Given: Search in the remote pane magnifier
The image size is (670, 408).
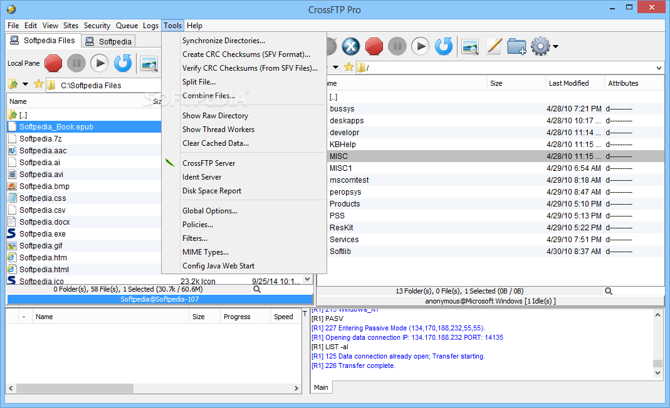Looking at the screenshot, I should (609, 291).
